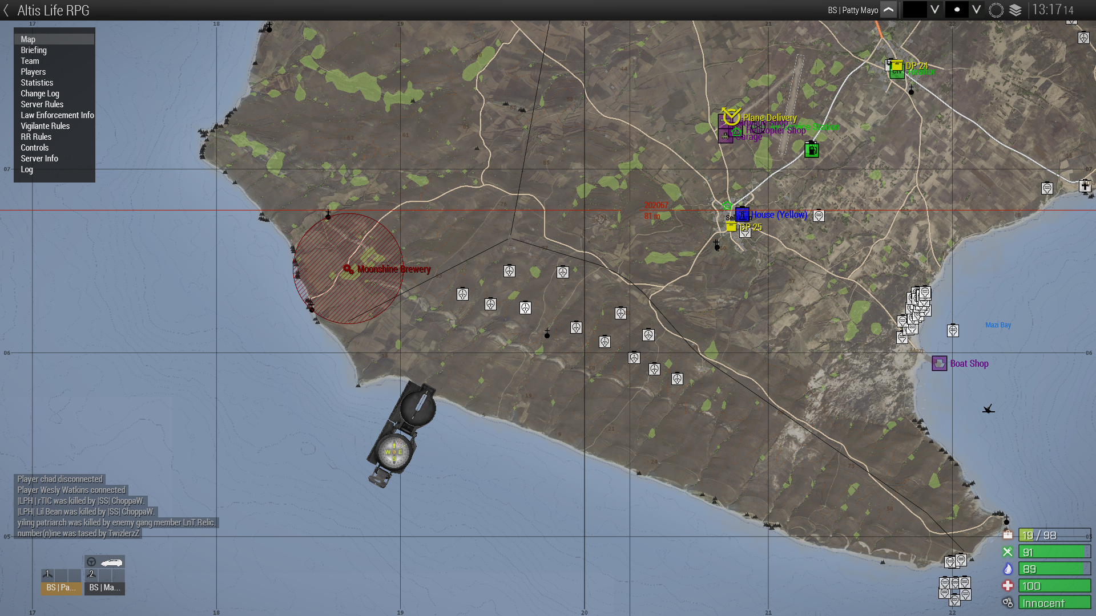Click the back arrow beside Altis Life RPG
Screen dimensions: 1096x616
point(6,10)
